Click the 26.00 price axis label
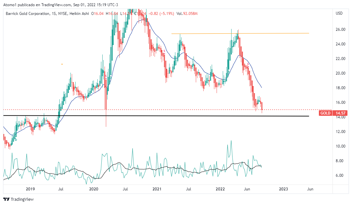Screen dimensions: 352x205 (x=340, y=30)
